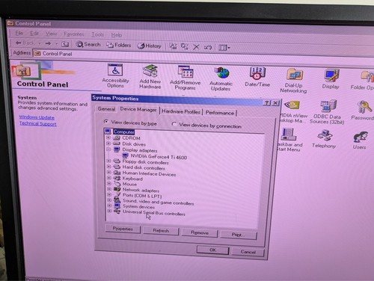374x281 pixels.
Task: Expand the Disk drives tree node
Action: pos(108,143)
